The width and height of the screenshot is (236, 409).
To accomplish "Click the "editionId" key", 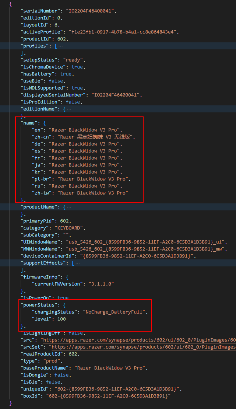I will pyautogui.click(x=36, y=18).
